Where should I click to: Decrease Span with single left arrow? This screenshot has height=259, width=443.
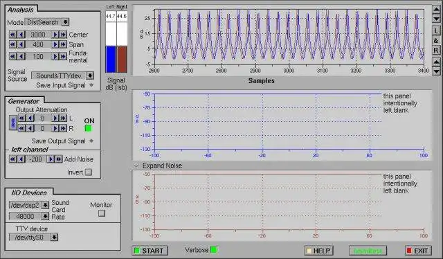[21, 44]
